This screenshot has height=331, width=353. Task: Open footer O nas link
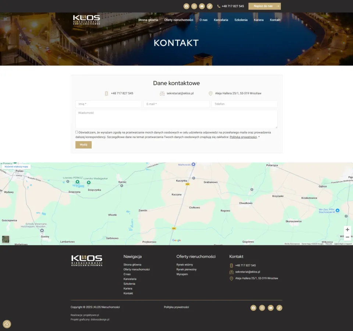point(127,274)
